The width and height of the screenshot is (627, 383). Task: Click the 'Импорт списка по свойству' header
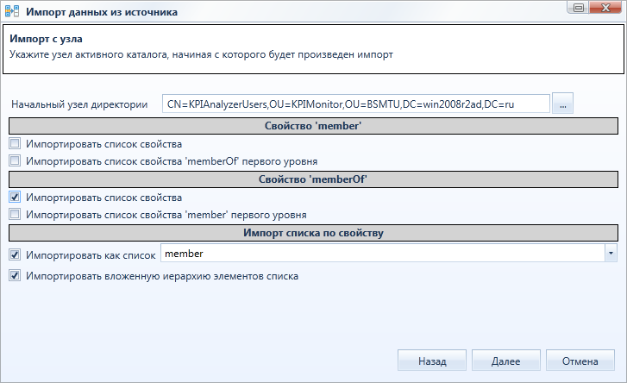[313, 233]
